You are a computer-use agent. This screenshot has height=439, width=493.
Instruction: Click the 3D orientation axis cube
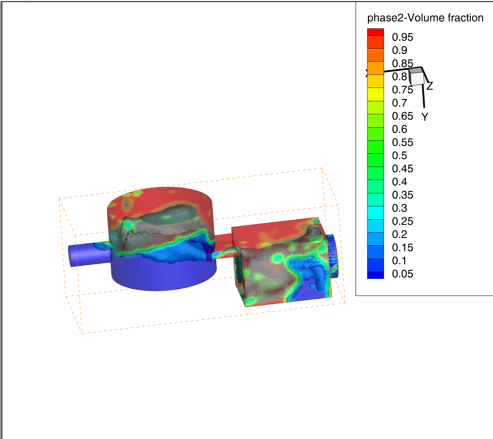[x=417, y=77]
